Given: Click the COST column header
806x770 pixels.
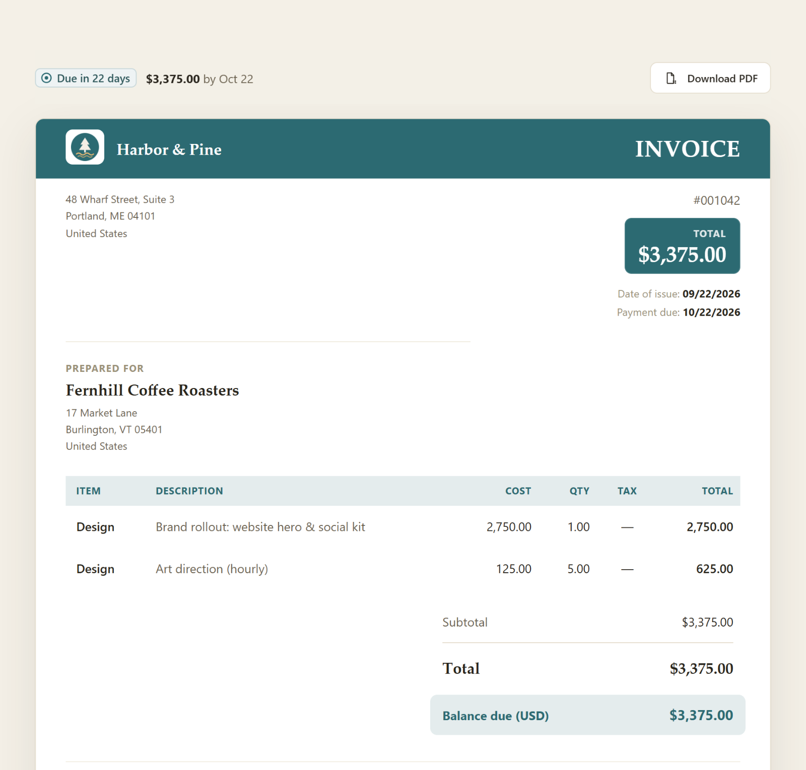Looking at the screenshot, I should (518, 491).
